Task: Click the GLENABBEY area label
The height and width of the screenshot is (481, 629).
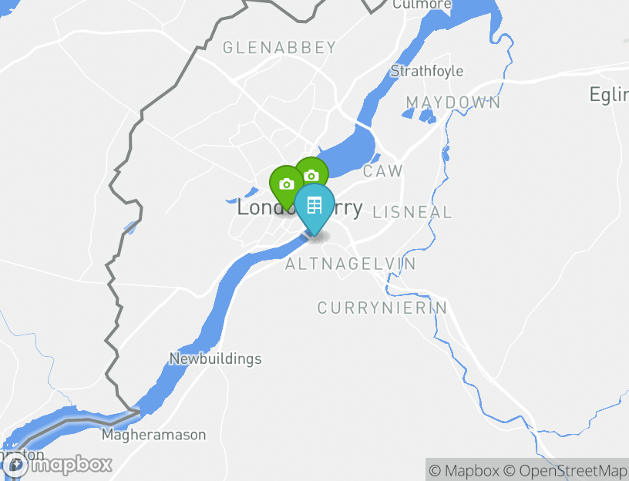Action: pyautogui.click(x=279, y=47)
